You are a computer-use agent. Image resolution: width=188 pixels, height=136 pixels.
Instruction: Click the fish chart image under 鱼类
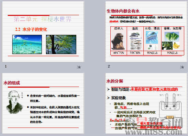tap(135, 41)
